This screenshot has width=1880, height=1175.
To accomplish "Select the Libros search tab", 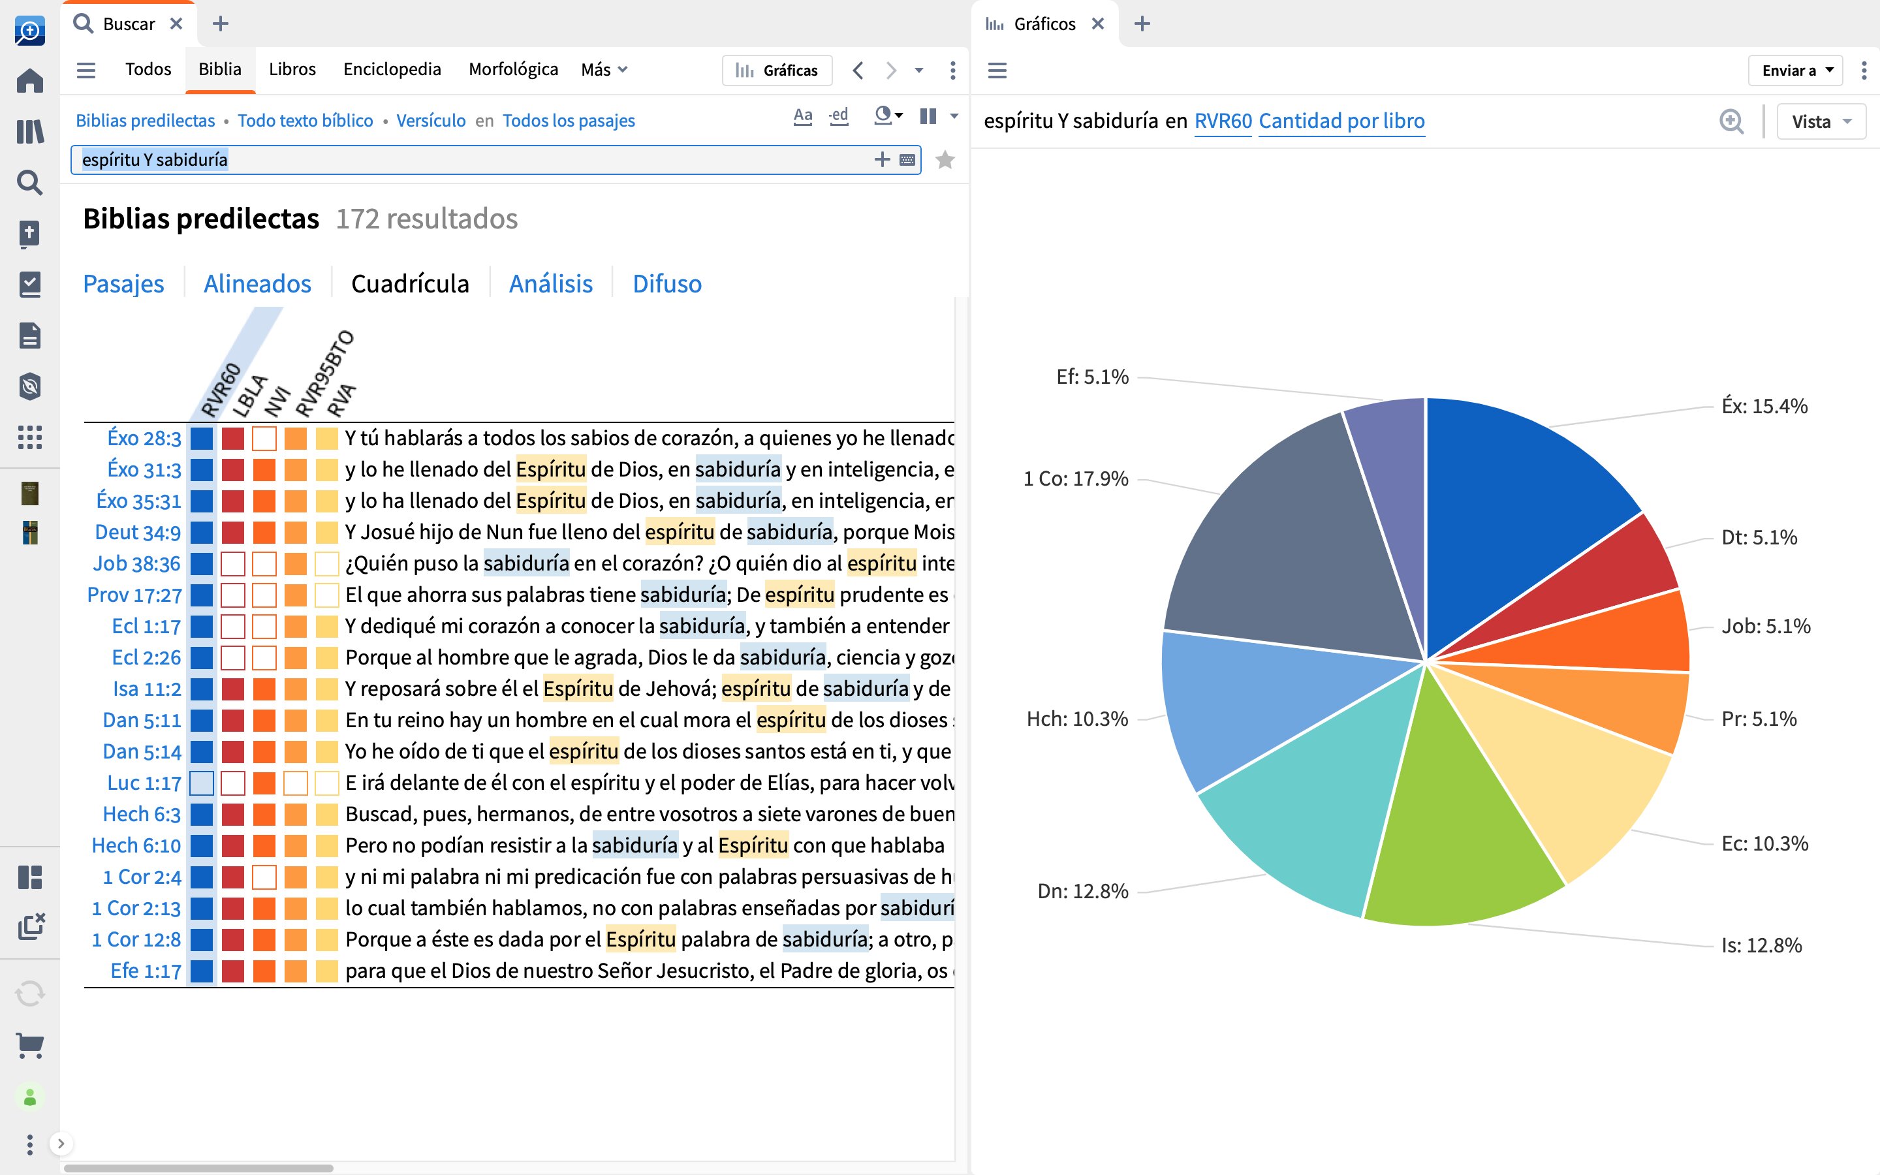I will click(x=292, y=69).
